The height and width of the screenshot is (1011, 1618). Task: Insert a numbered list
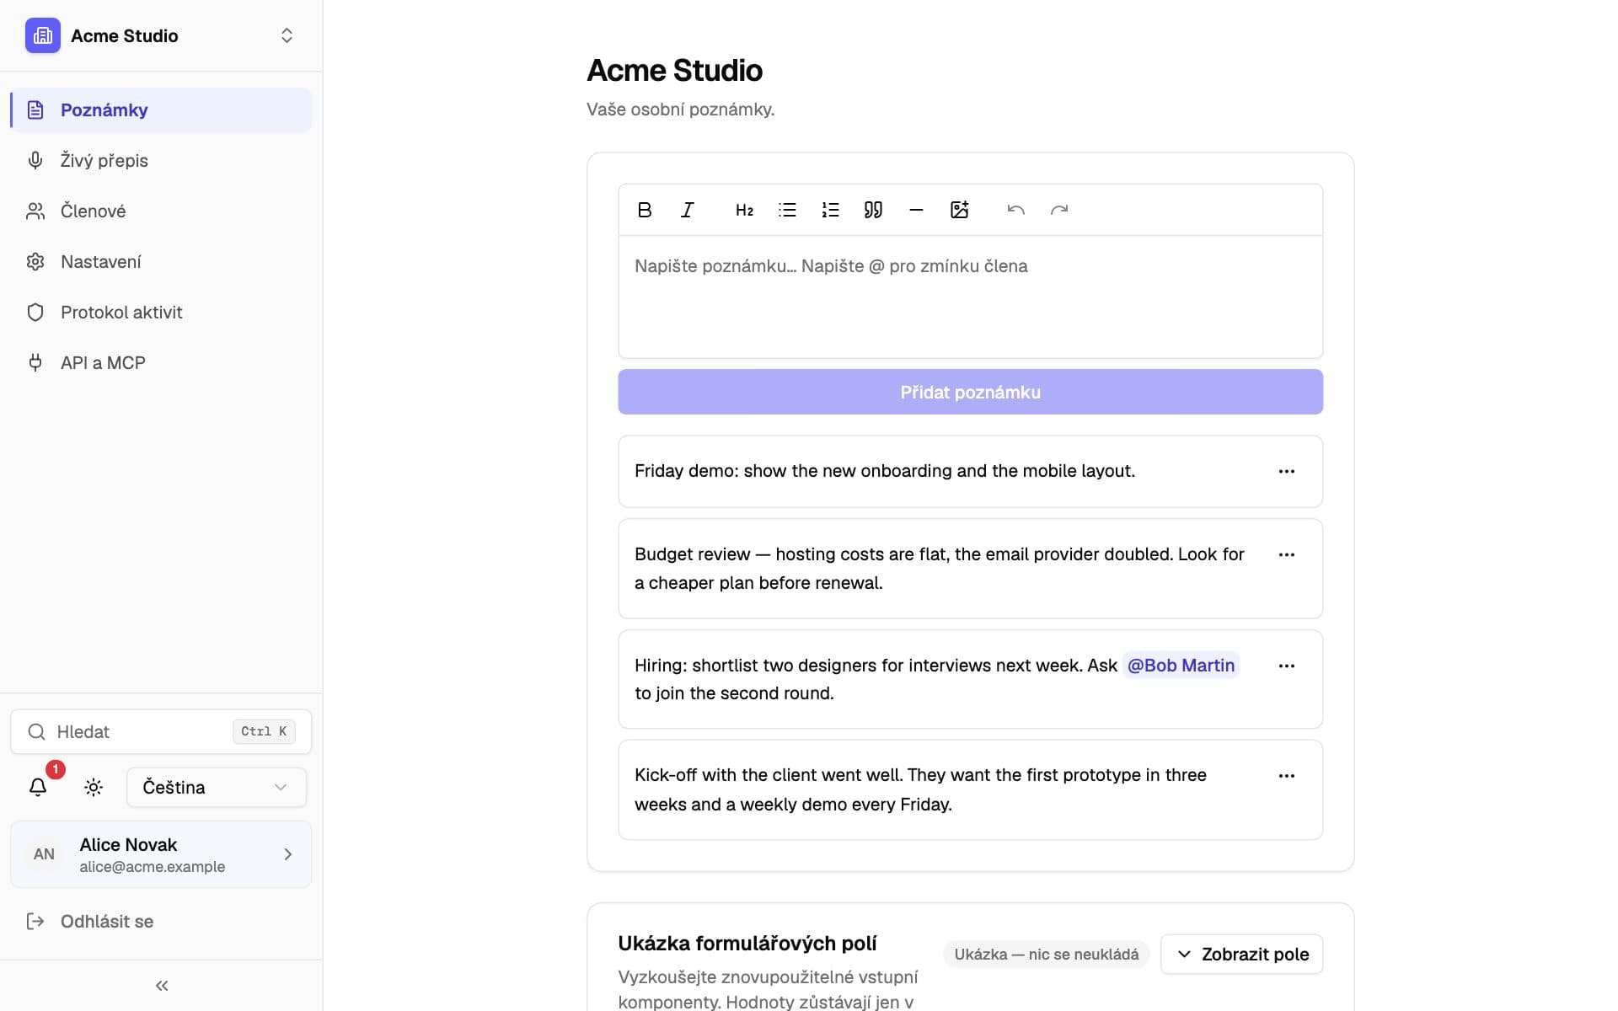coord(830,210)
